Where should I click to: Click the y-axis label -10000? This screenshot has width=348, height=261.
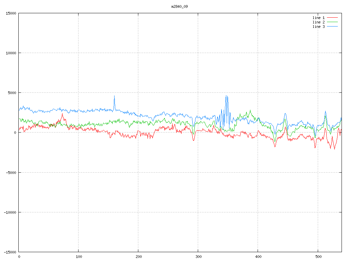tap(10, 212)
